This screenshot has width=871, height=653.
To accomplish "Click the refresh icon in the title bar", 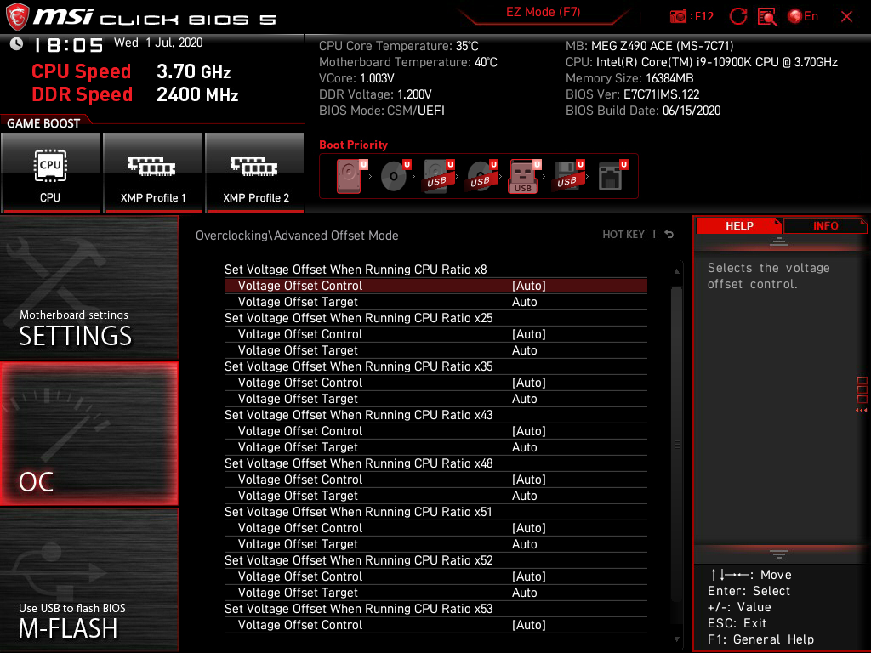I will point(738,15).
